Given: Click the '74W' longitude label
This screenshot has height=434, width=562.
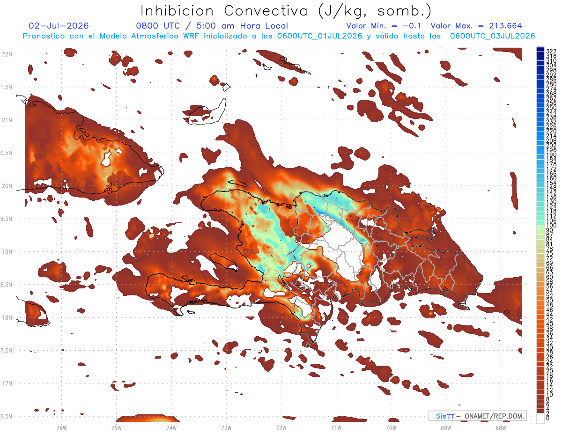Looking at the screenshot, I should 171,427.
